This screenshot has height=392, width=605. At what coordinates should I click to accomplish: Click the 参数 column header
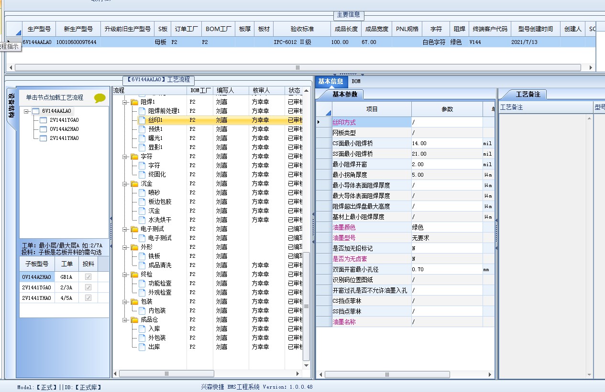(447, 109)
